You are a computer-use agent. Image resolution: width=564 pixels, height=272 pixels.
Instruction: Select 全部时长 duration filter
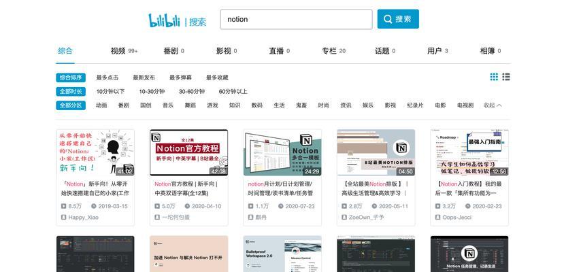[x=71, y=92]
